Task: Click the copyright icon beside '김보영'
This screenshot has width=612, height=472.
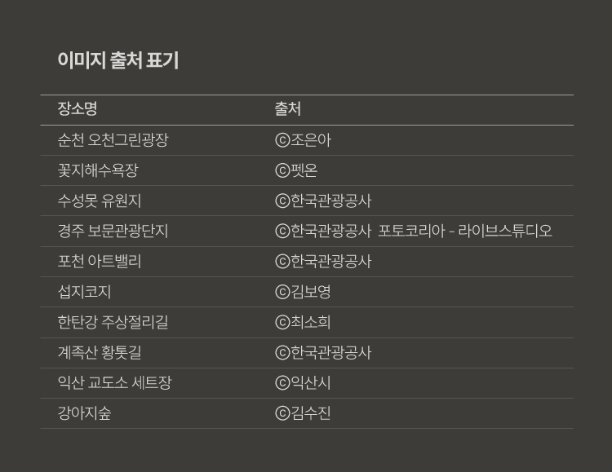Action: pyautogui.click(x=282, y=292)
